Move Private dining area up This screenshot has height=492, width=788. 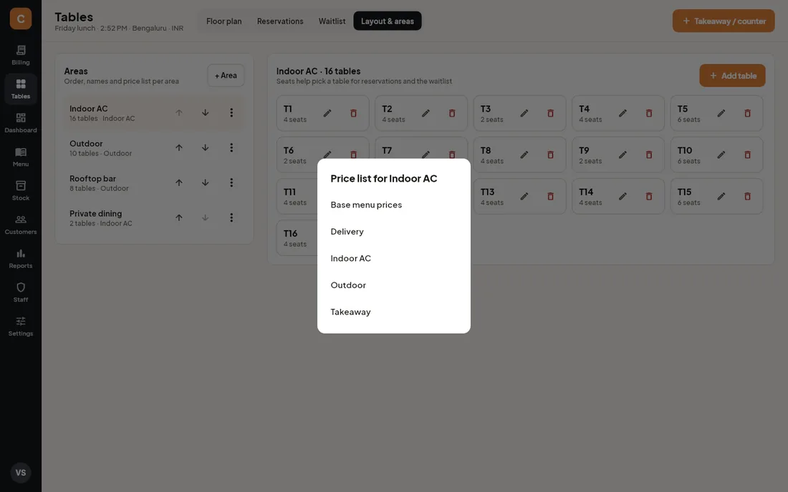(x=179, y=217)
